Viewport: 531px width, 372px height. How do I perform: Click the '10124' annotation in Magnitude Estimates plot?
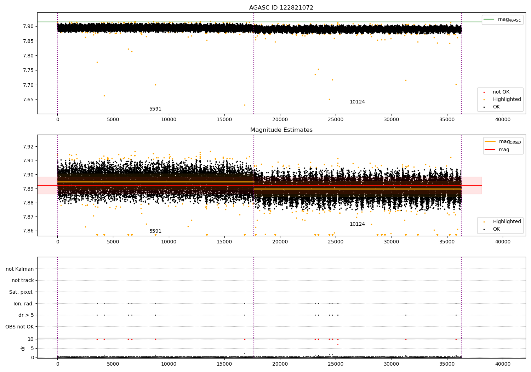pyautogui.click(x=357, y=224)
